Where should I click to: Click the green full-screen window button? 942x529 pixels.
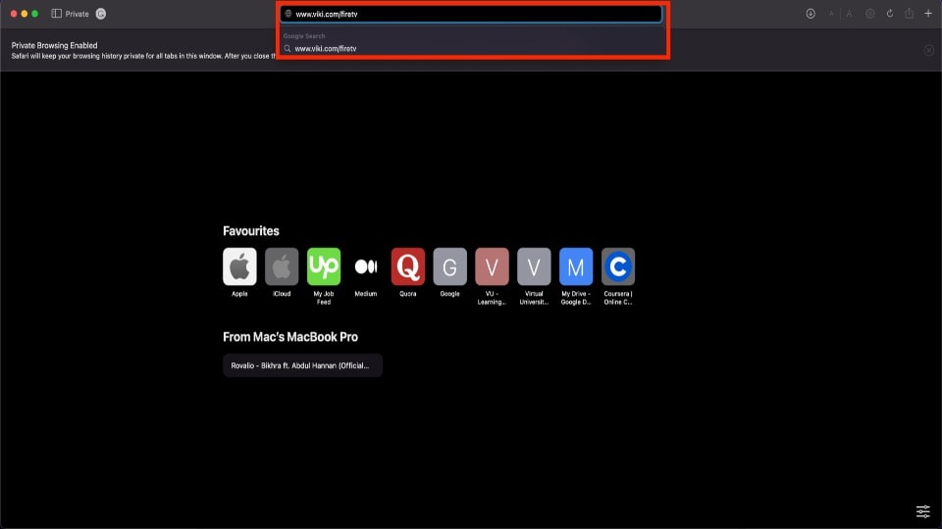click(x=35, y=13)
